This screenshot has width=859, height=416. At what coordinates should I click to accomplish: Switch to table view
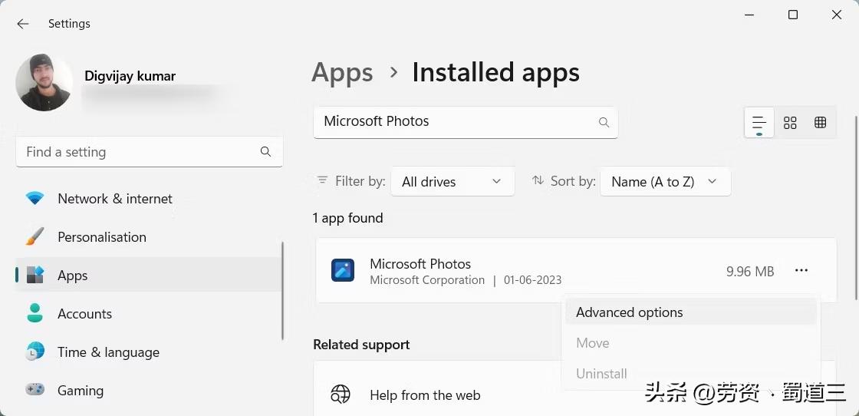[820, 122]
